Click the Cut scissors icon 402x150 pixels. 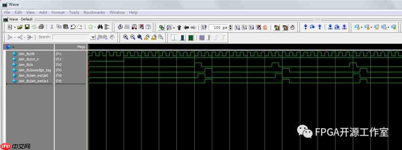[x=51, y=27]
